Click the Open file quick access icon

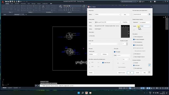point(8,2)
